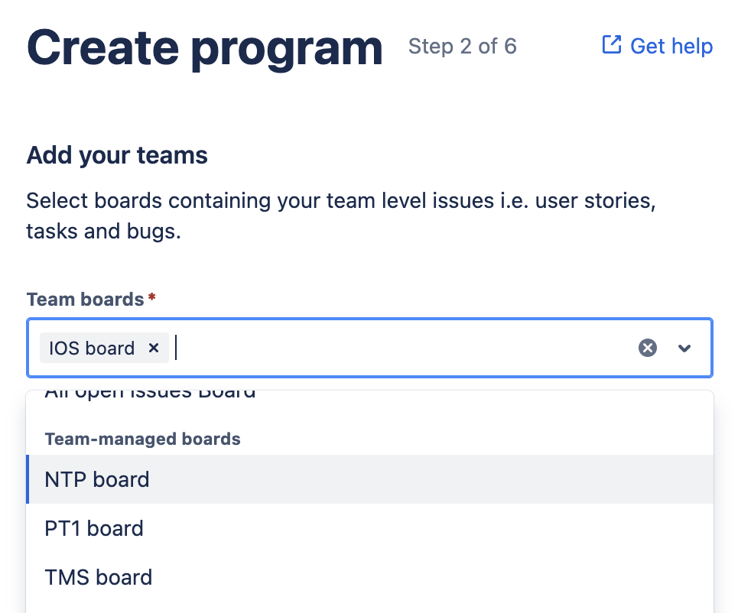The height and width of the screenshot is (613, 751).
Task: Click the Step 2 of 6 indicator
Action: point(462,47)
